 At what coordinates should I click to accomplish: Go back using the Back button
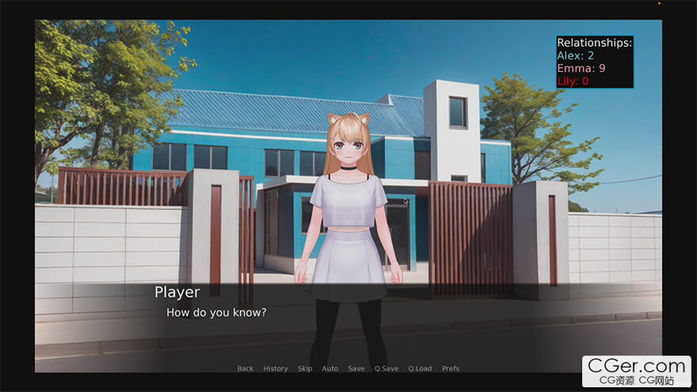coord(246,368)
